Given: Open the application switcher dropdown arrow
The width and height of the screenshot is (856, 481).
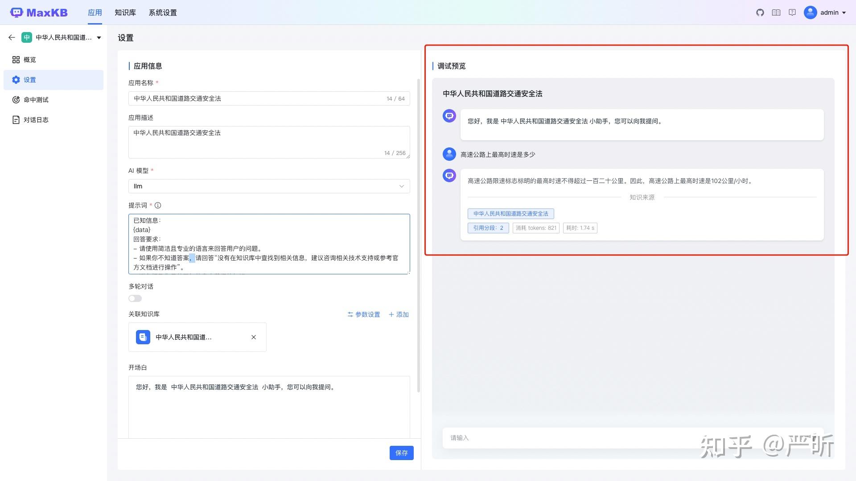Looking at the screenshot, I should click(99, 37).
